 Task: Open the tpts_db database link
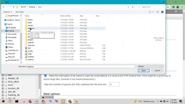coord(12,92)
